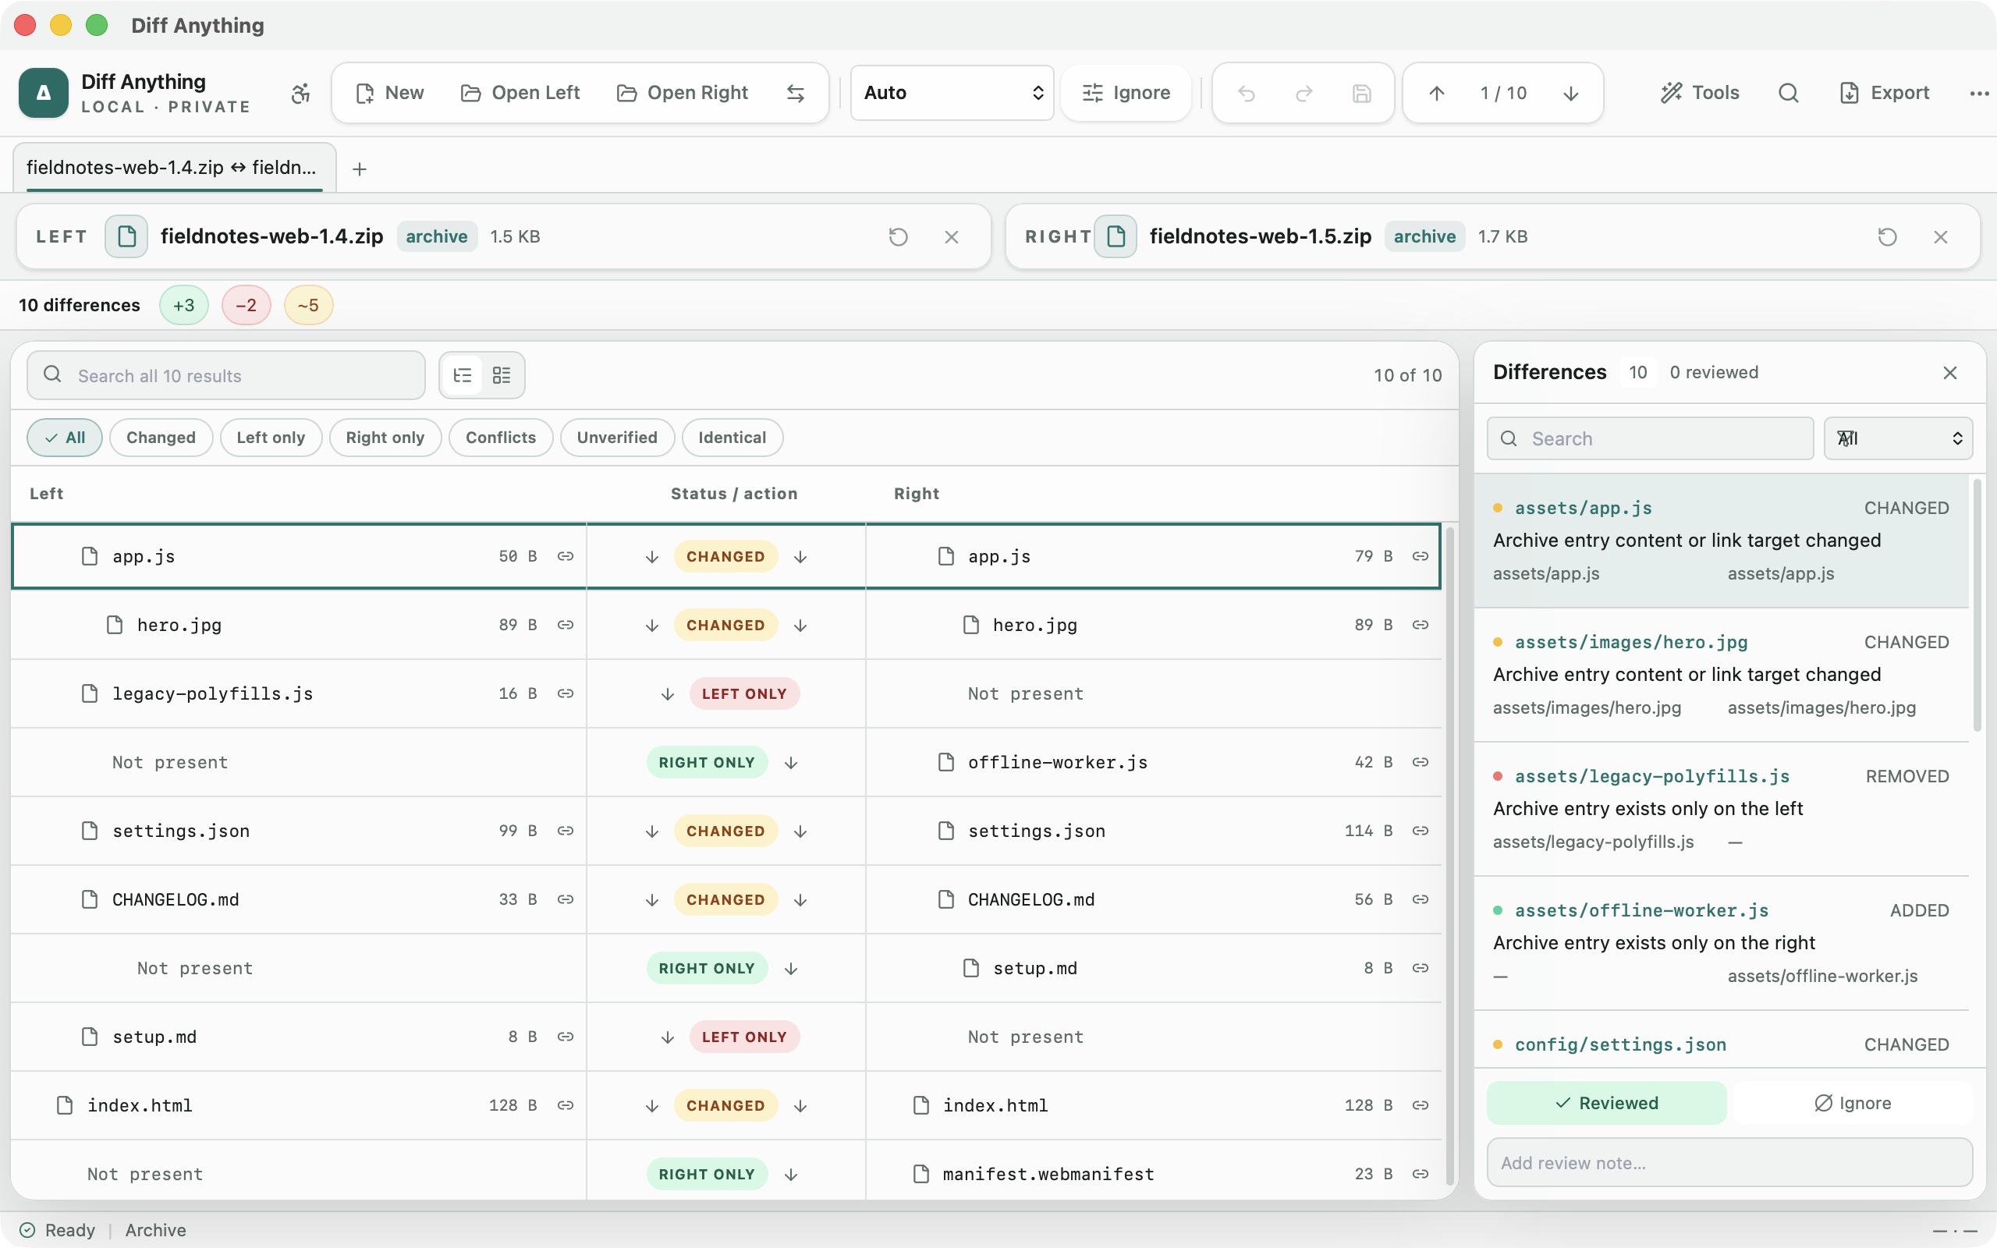The image size is (1997, 1248).
Task: Click the accessibility icon beside Local Private
Action: click(x=300, y=94)
